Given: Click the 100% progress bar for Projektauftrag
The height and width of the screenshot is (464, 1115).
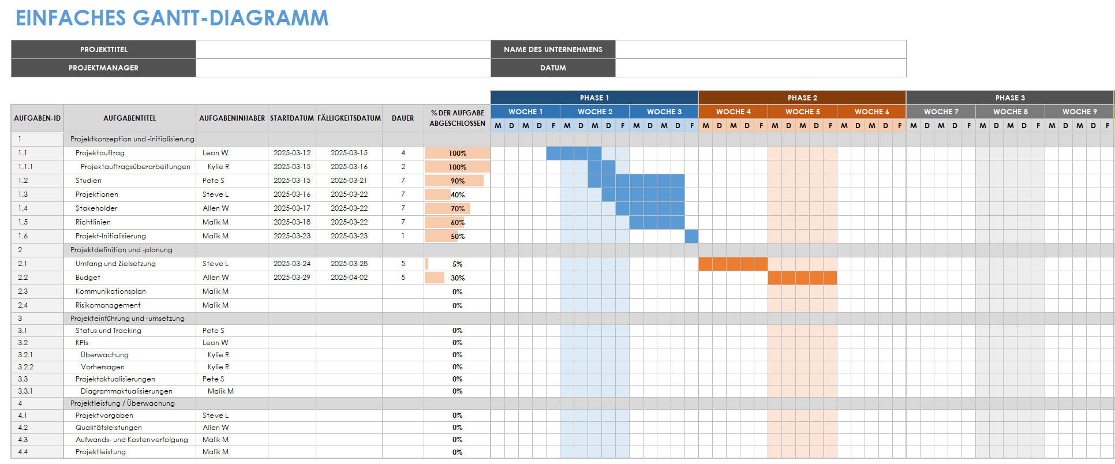Looking at the screenshot, I should [457, 153].
